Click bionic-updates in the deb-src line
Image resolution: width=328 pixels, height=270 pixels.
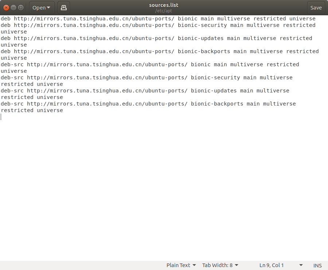[214, 91]
